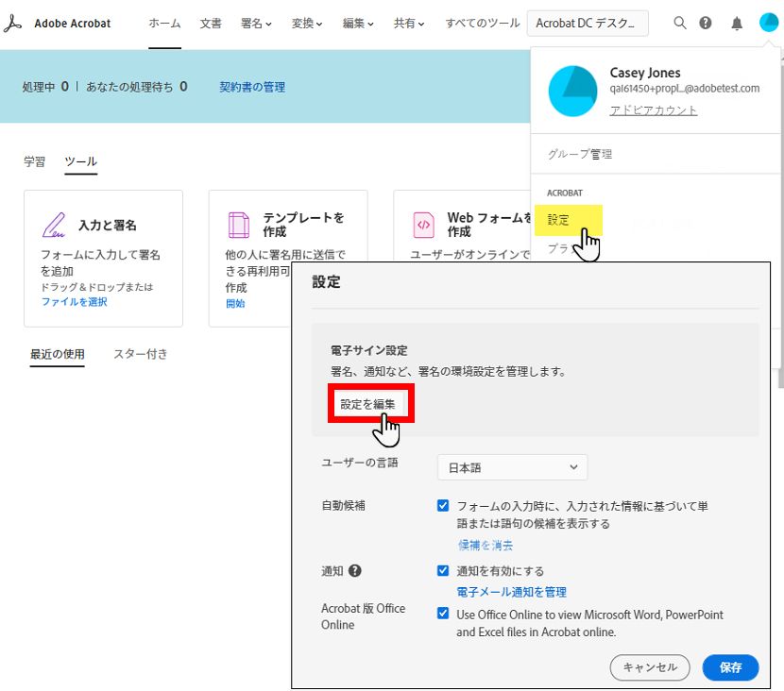This screenshot has width=784, height=691.
Task: Open the search magnifier icon
Action: [x=679, y=23]
